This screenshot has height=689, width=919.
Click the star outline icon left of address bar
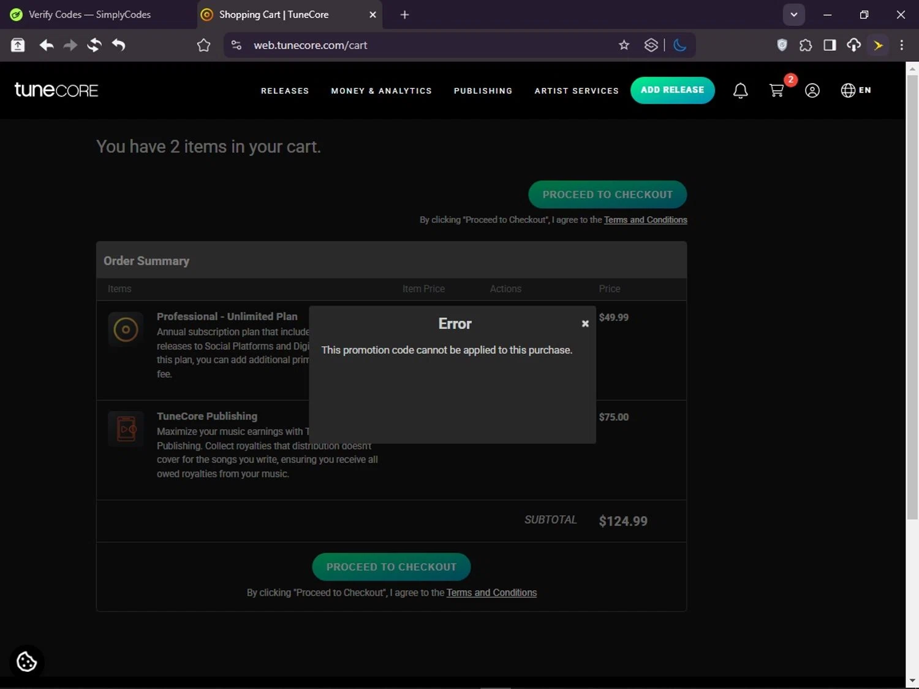coord(203,45)
